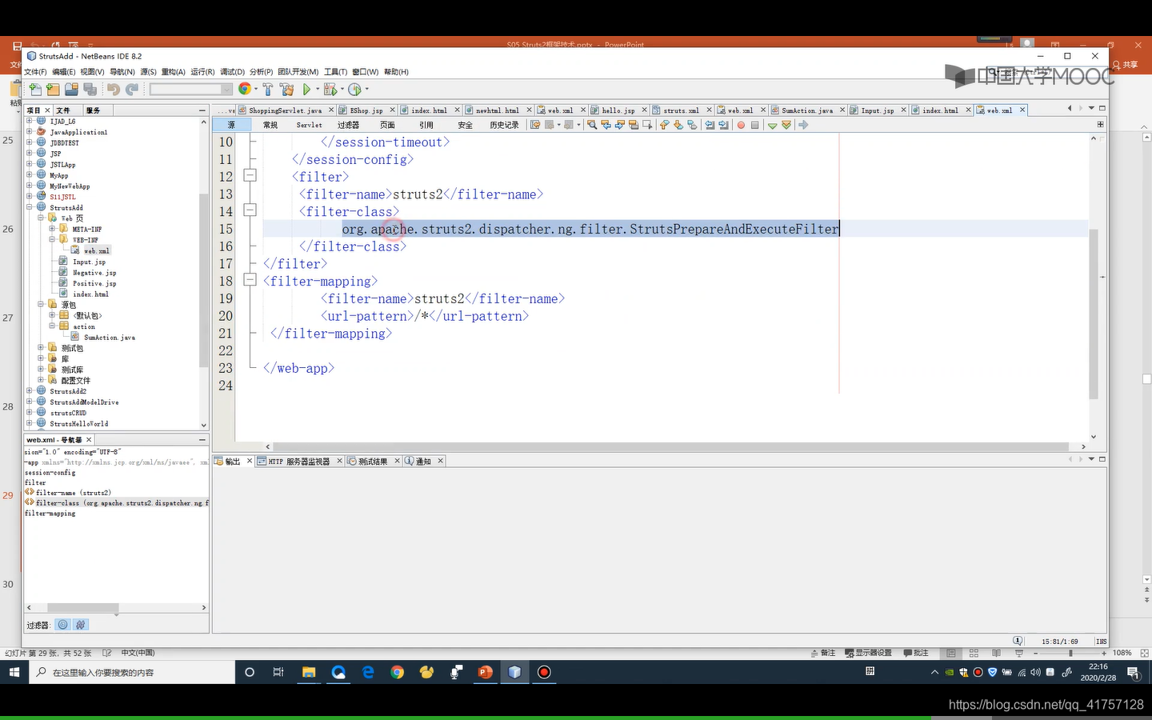Screen dimensions: 1152x720
Task: Click the Save All toolbar icon
Action: (x=90, y=90)
